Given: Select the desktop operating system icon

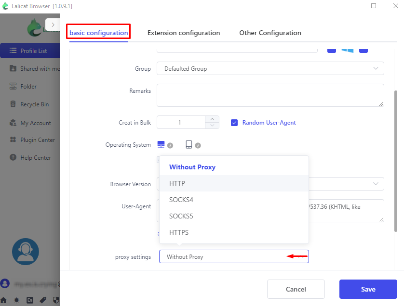Looking at the screenshot, I should 161,144.
